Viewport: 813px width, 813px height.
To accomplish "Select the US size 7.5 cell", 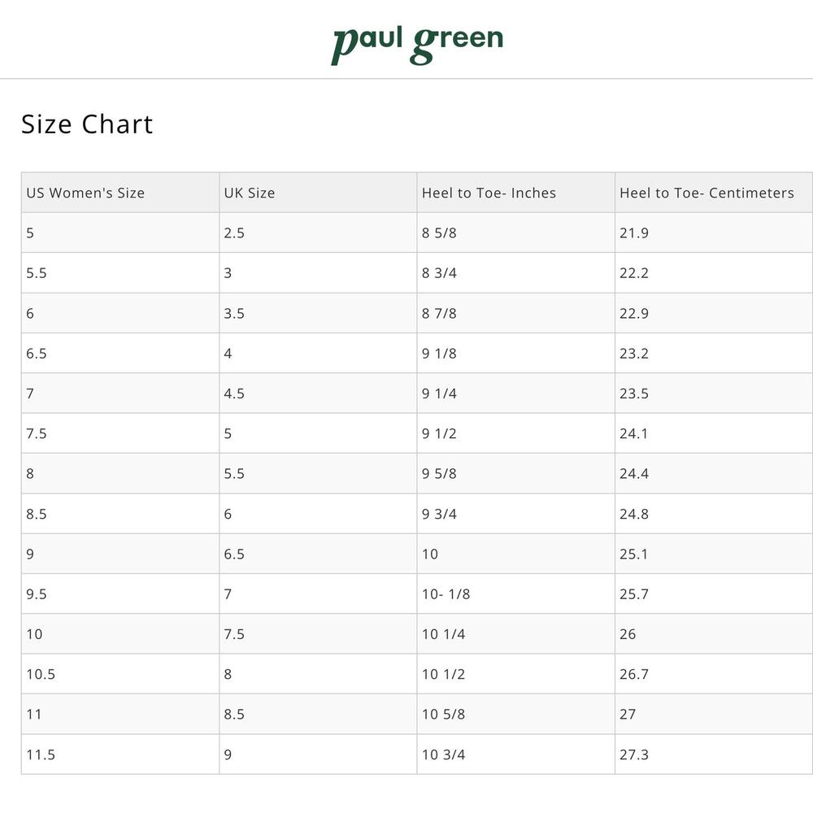I will click(x=120, y=433).
